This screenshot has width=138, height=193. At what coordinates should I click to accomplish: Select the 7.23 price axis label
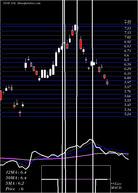[128, 28]
